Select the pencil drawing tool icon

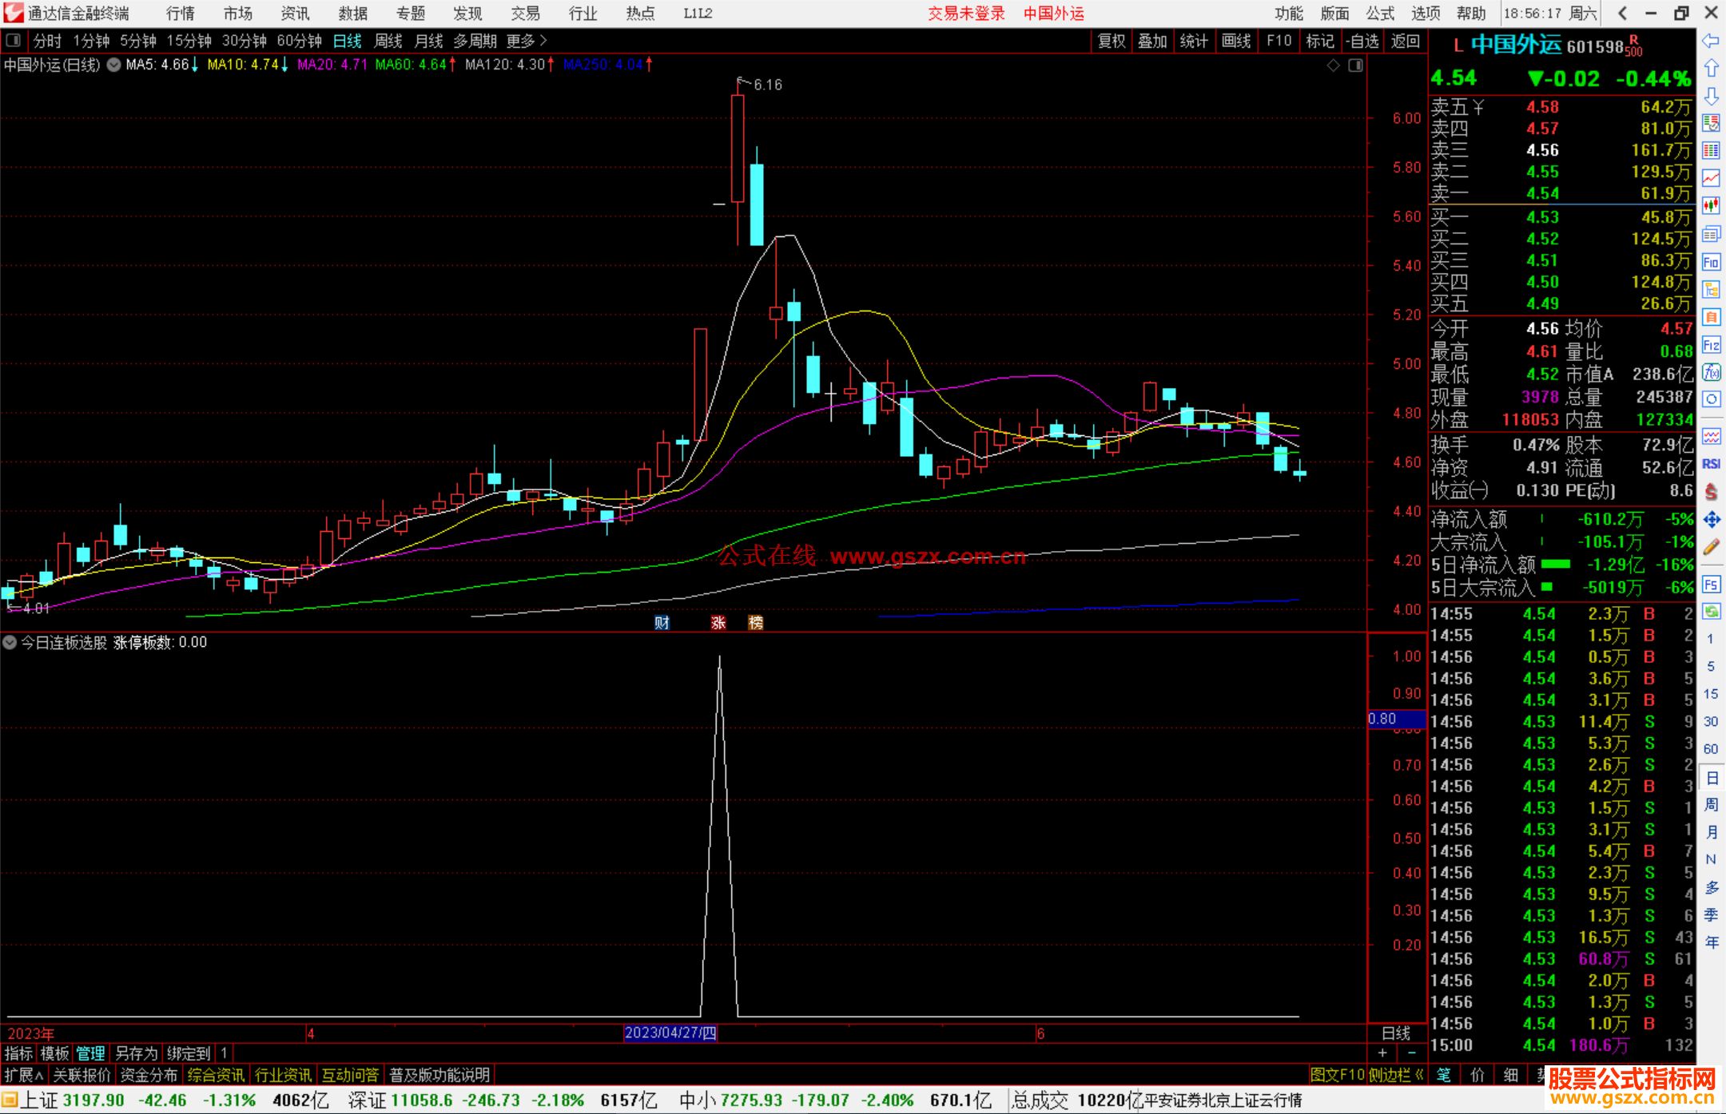pyautogui.click(x=1711, y=548)
